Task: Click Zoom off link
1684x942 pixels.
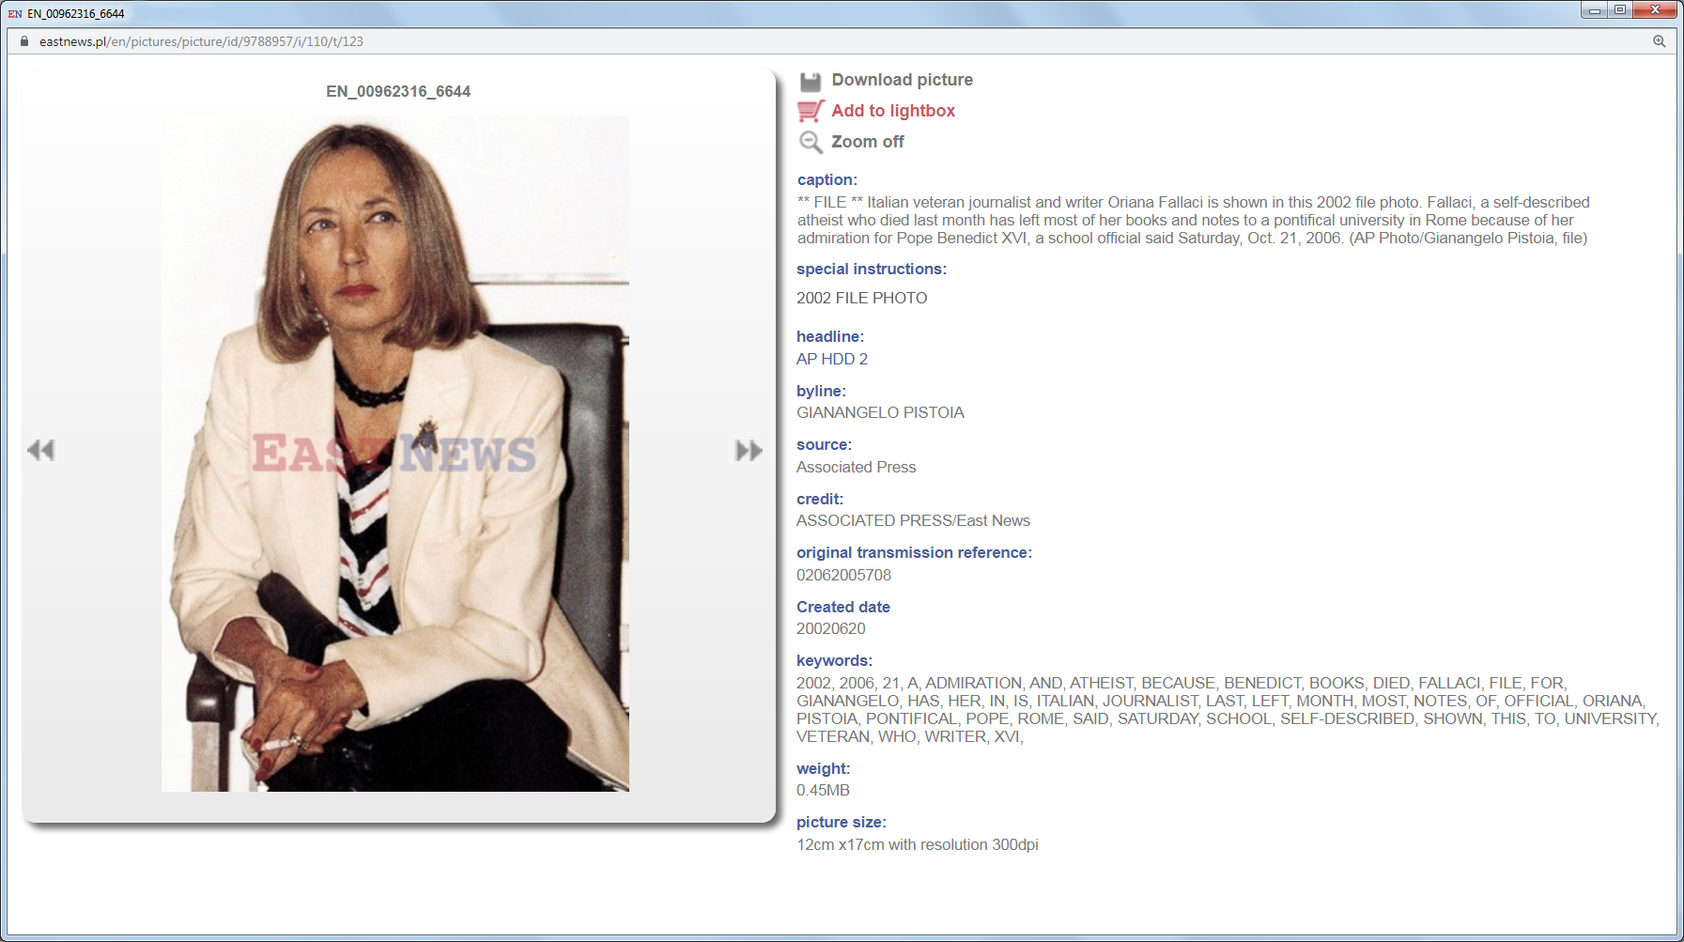Action: (868, 142)
